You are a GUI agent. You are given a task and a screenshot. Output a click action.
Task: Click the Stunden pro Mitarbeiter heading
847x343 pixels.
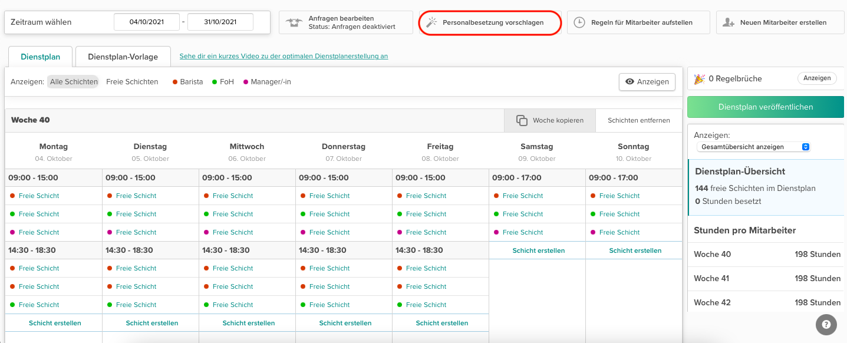point(745,230)
